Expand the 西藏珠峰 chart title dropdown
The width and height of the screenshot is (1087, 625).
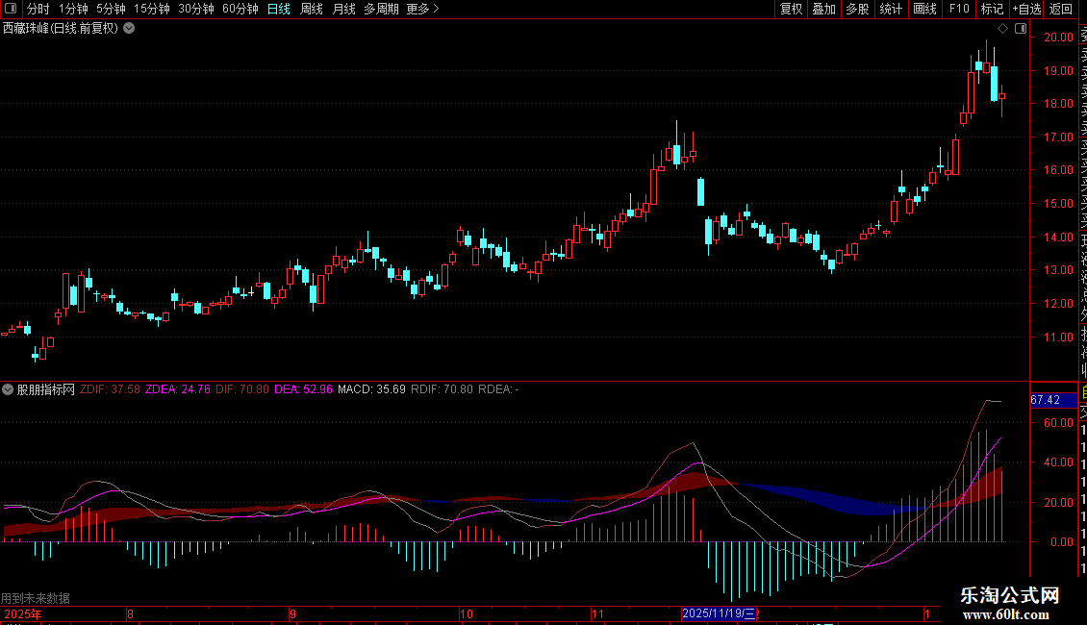pos(129,29)
